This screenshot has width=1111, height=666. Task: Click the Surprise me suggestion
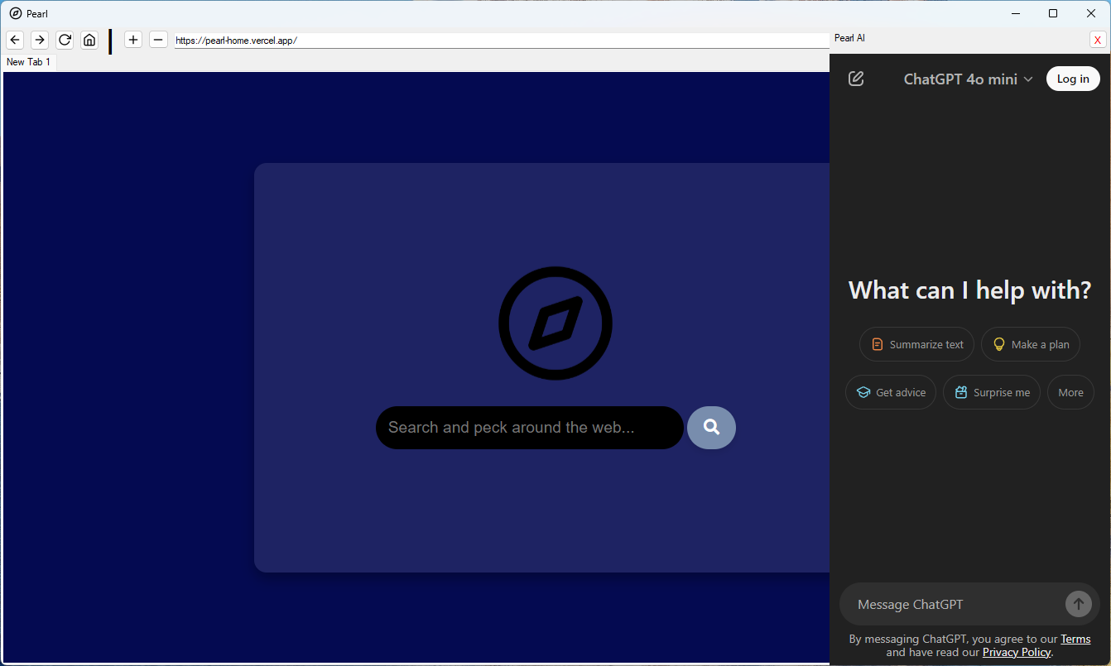[991, 391]
